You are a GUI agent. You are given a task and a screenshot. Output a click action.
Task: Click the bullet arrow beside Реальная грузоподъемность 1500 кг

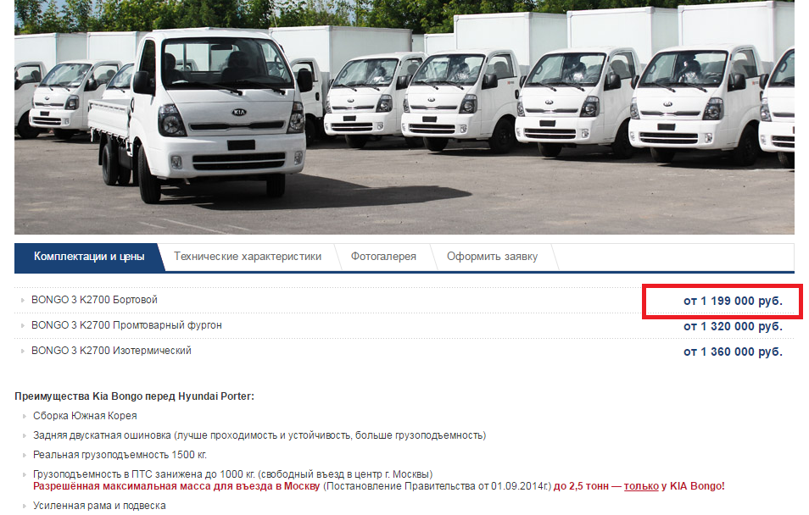(25, 455)
